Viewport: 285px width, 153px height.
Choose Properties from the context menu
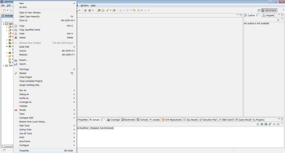tap(24, 151)
